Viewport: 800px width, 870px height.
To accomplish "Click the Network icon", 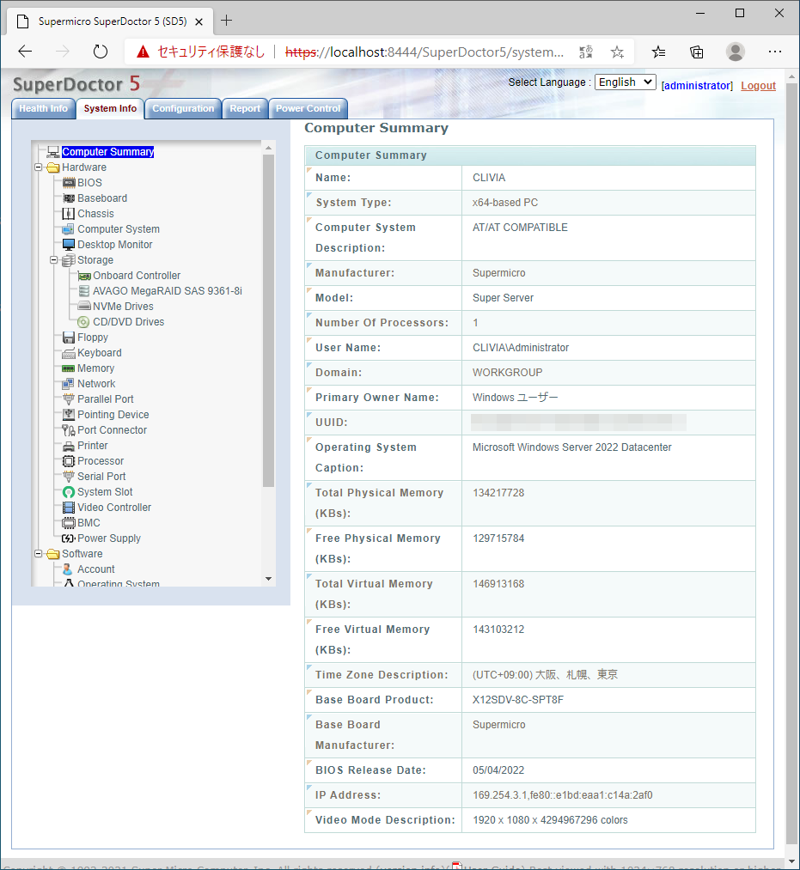I will pyautogui.click(x=69, y=384).
